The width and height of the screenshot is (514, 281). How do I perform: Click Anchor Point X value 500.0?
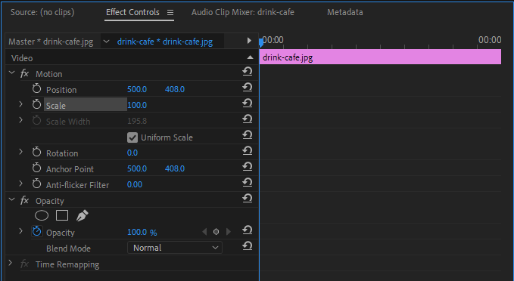pos(137,168)
